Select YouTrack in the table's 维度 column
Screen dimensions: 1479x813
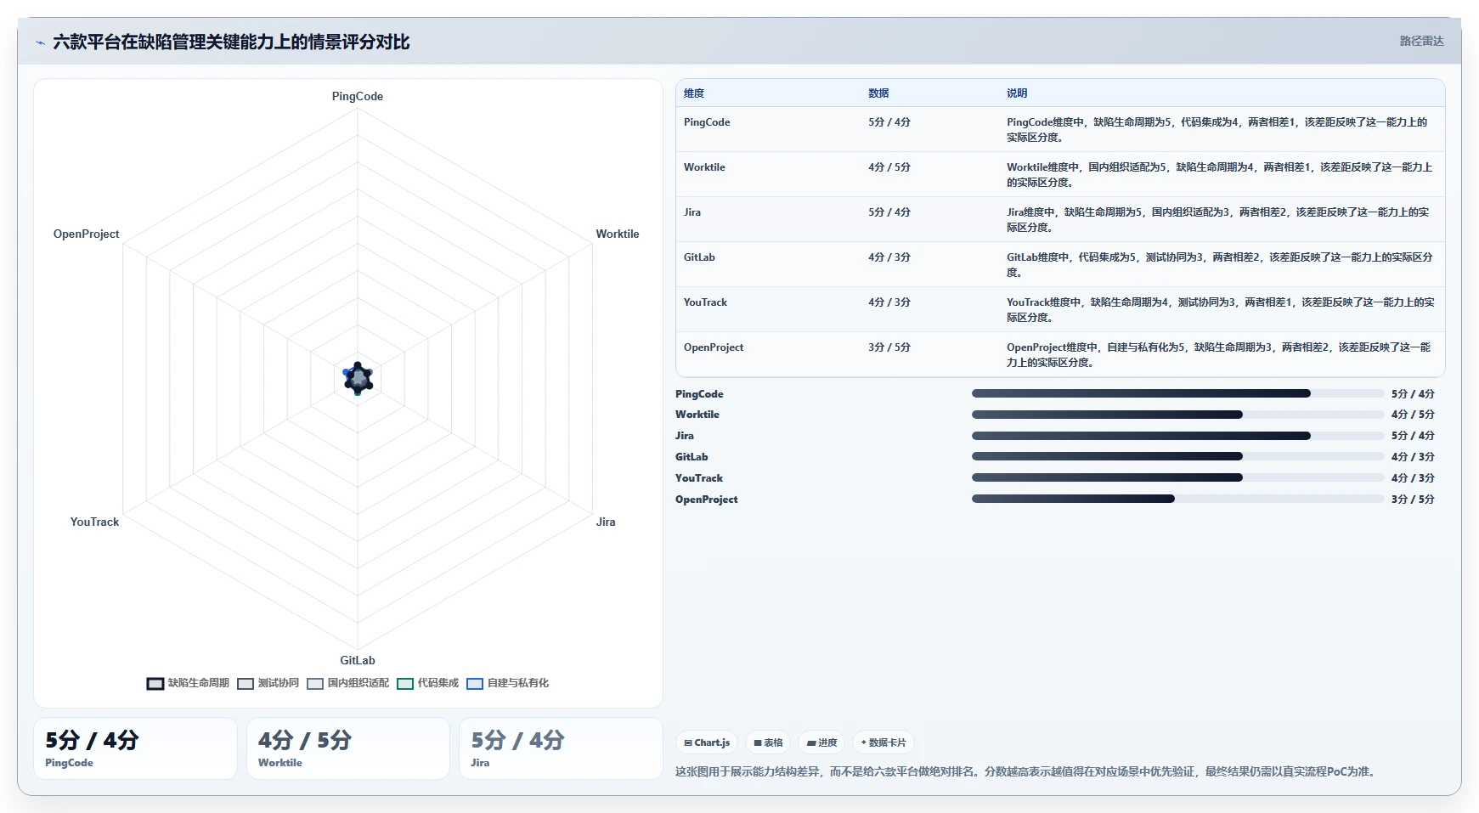(705, 302)
